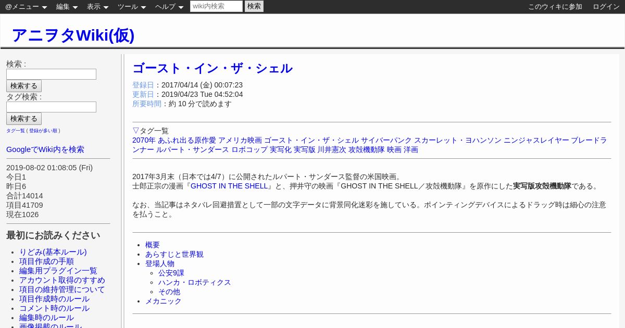Viewport: 625px width, 328px height.
Task: Click the ロボコップ tag
Action: click(x=249, y=149)
